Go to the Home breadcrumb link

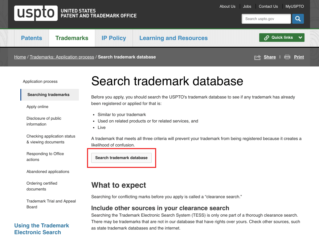click(x=20, y=57)
